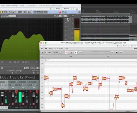Click HIDE METERS AND STATS in SPAN
Viewport: 137px width, 113px height.
[x=40, y=12]
